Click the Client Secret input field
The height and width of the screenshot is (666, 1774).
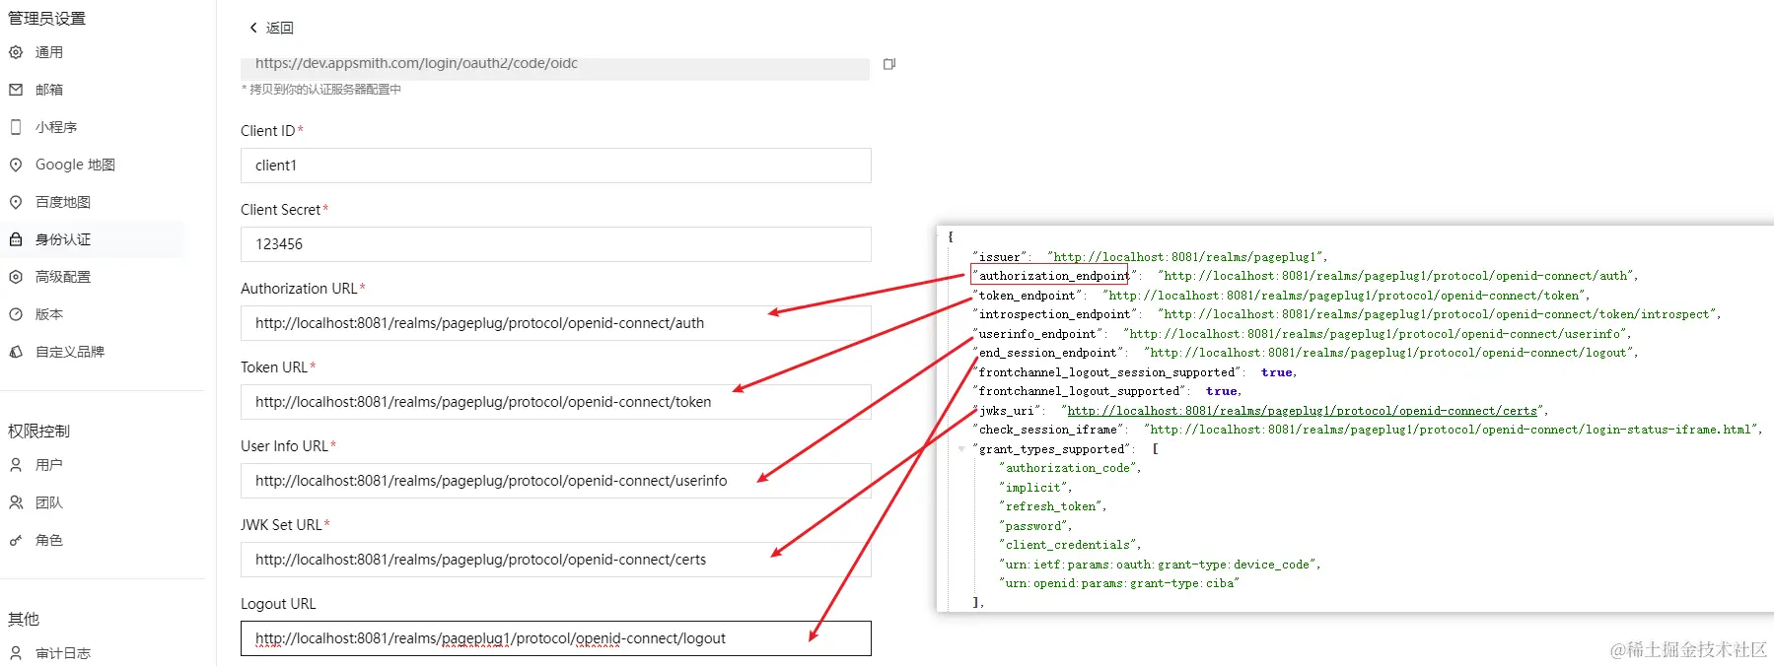click(555, 244)
